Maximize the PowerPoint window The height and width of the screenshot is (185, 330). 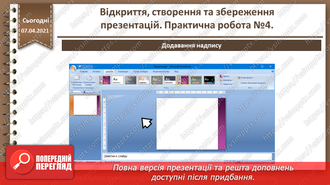point(262,66)
